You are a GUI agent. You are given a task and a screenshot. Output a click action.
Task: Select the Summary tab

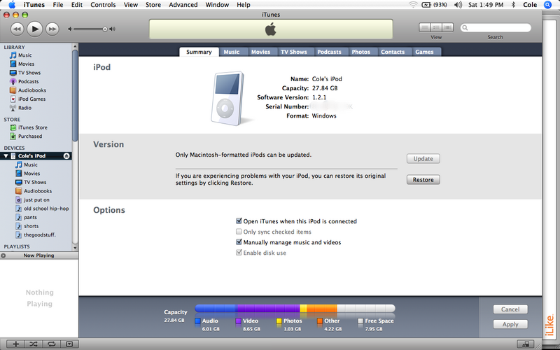point(199,52)
